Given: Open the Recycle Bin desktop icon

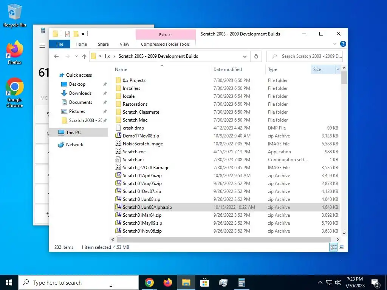Looking at the screenshot, I should coord(15,15).
